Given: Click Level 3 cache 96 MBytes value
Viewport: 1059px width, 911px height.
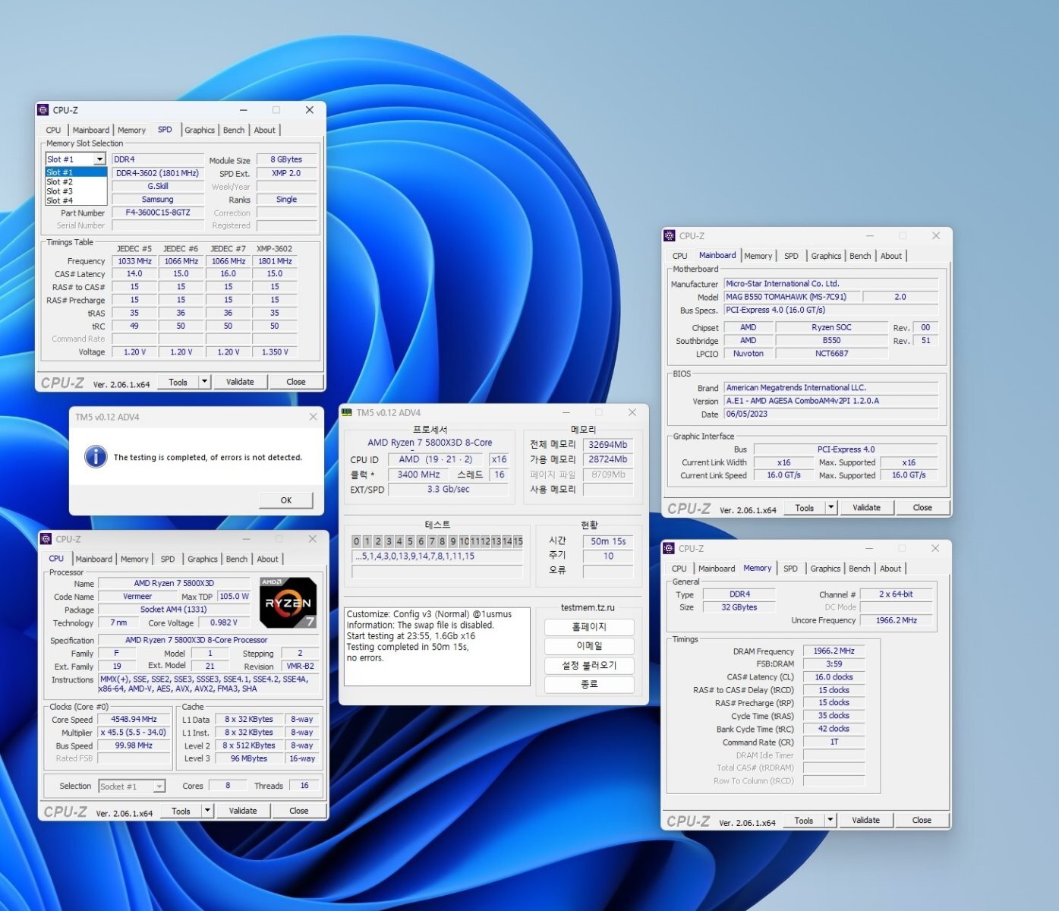Looking at the screenshot, I should [x=249, y=758].
